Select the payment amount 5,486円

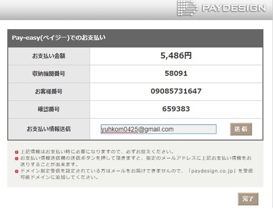176,55
